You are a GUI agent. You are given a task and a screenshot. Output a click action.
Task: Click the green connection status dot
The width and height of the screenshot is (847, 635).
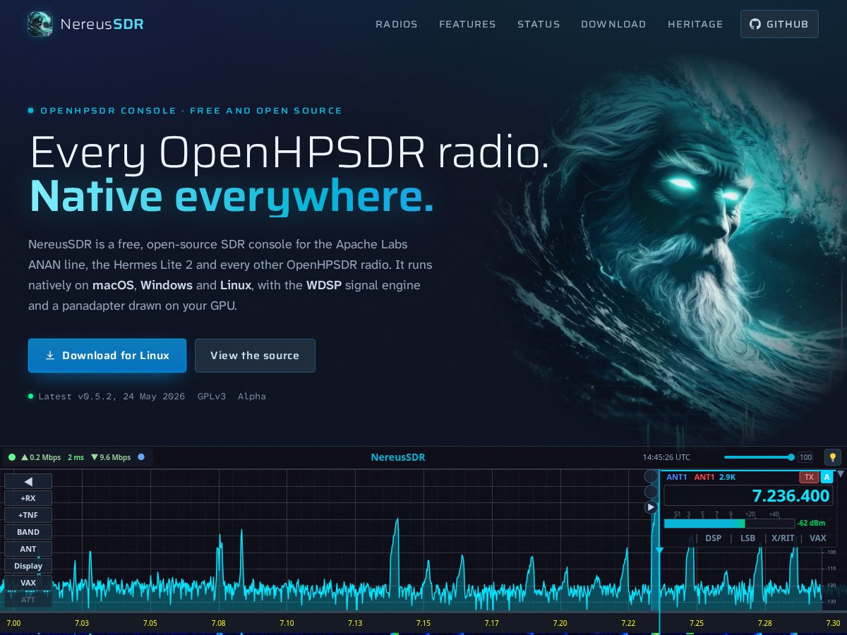click(x=12, y=457)
